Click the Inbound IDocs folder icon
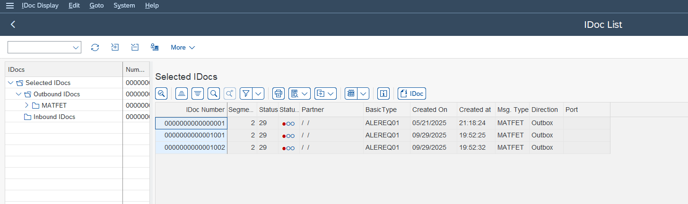This screenshot has width=688, height=204. 28,117
